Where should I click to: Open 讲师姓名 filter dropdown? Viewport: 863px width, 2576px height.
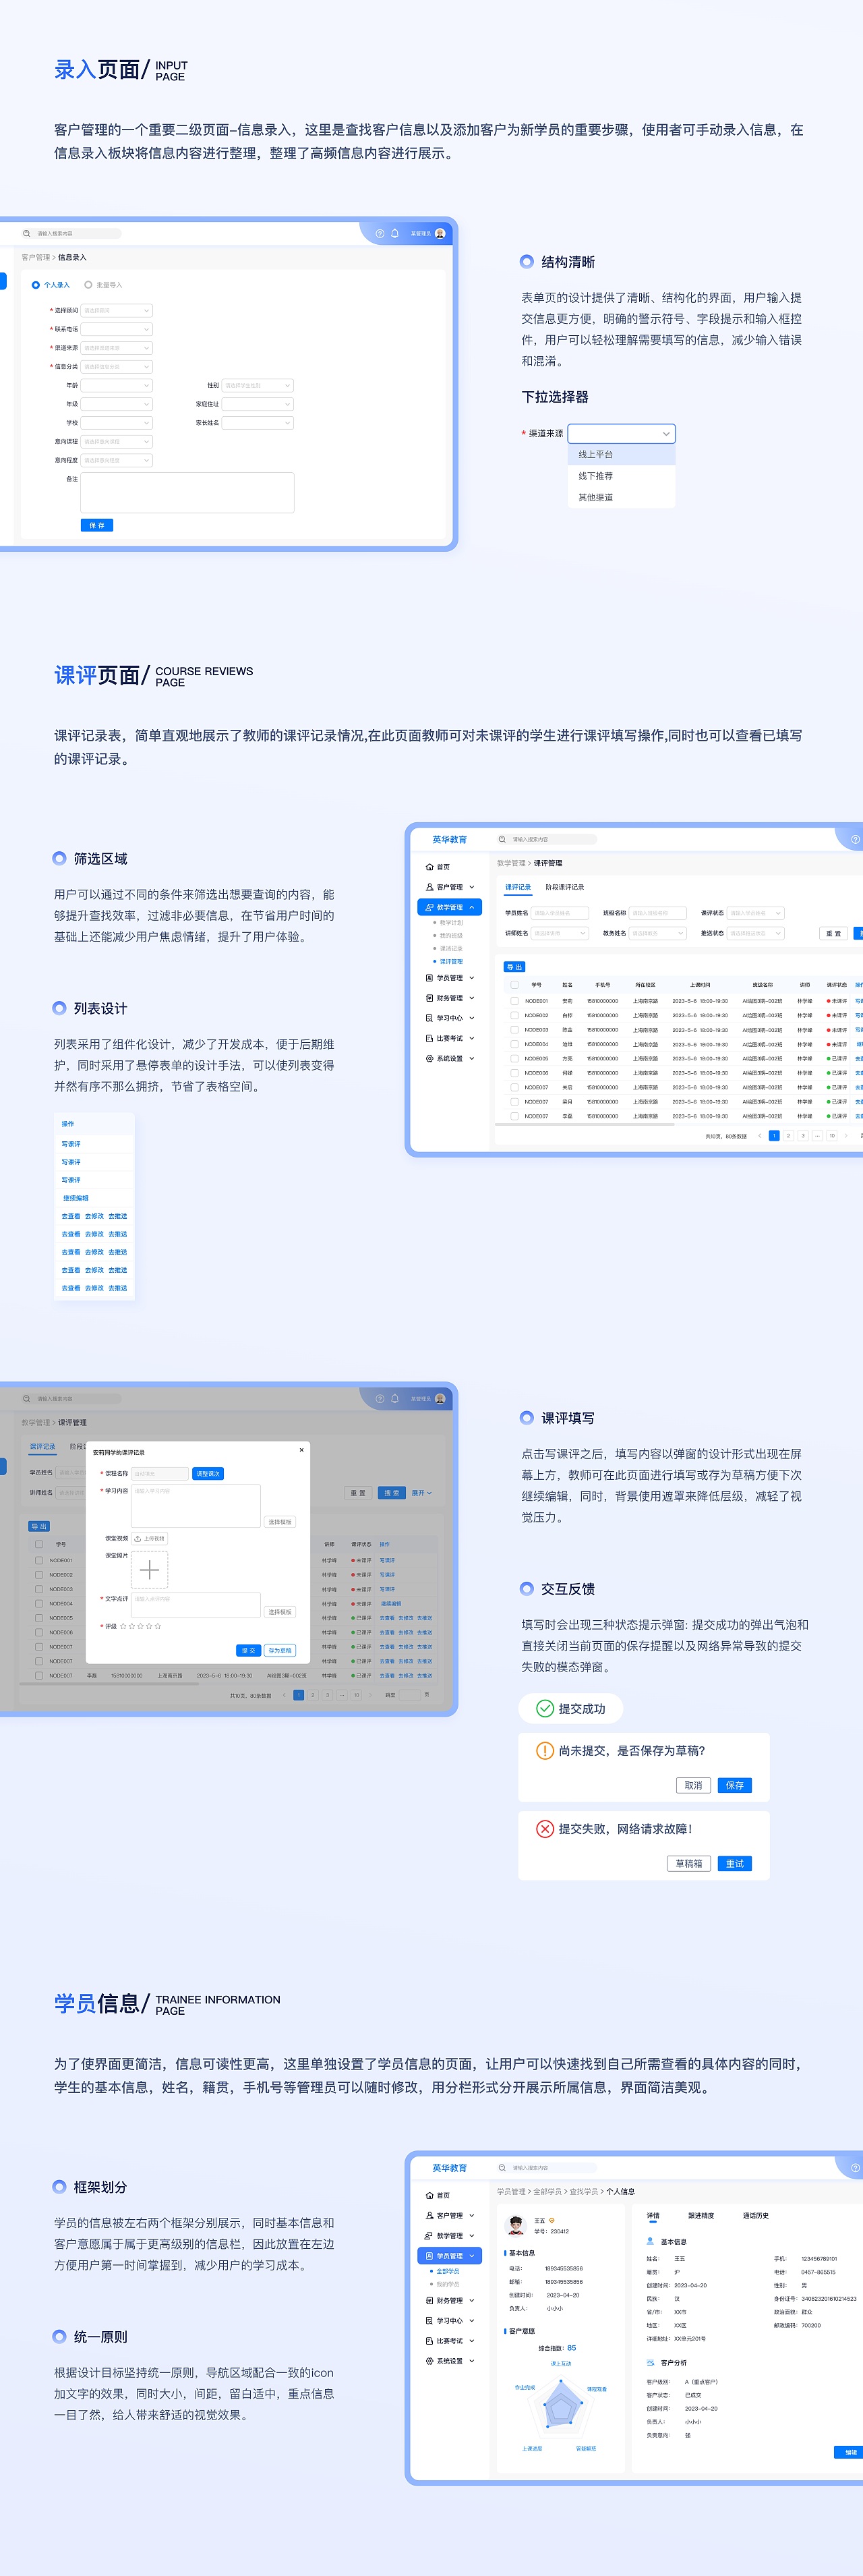560,933
